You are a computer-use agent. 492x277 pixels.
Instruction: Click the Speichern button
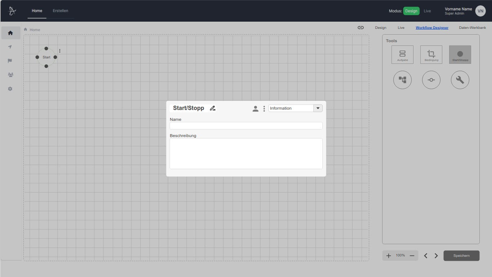click(x=461, y=255)
